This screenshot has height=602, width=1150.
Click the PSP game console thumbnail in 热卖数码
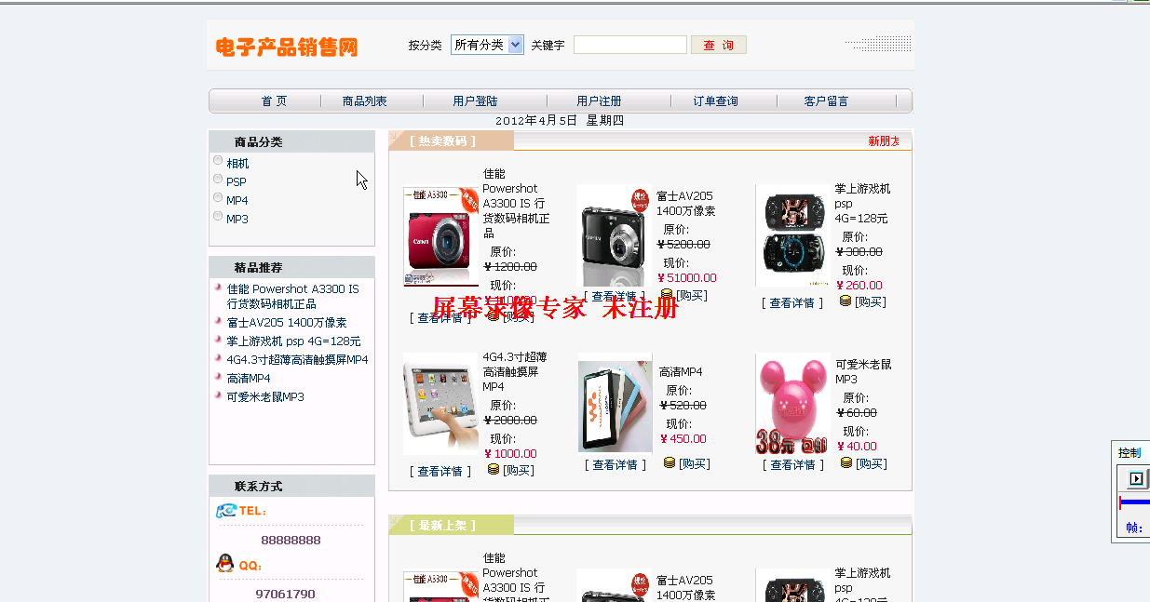click(792, 235)
